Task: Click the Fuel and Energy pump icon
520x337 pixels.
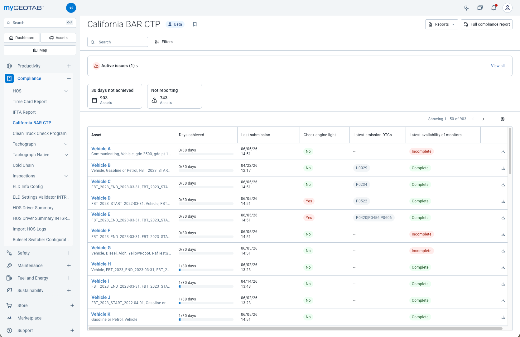Action: click(x=9, y=278)
